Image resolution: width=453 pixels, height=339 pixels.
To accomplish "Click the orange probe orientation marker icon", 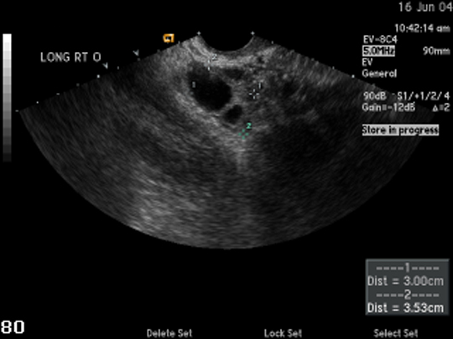I will [169, 38].
